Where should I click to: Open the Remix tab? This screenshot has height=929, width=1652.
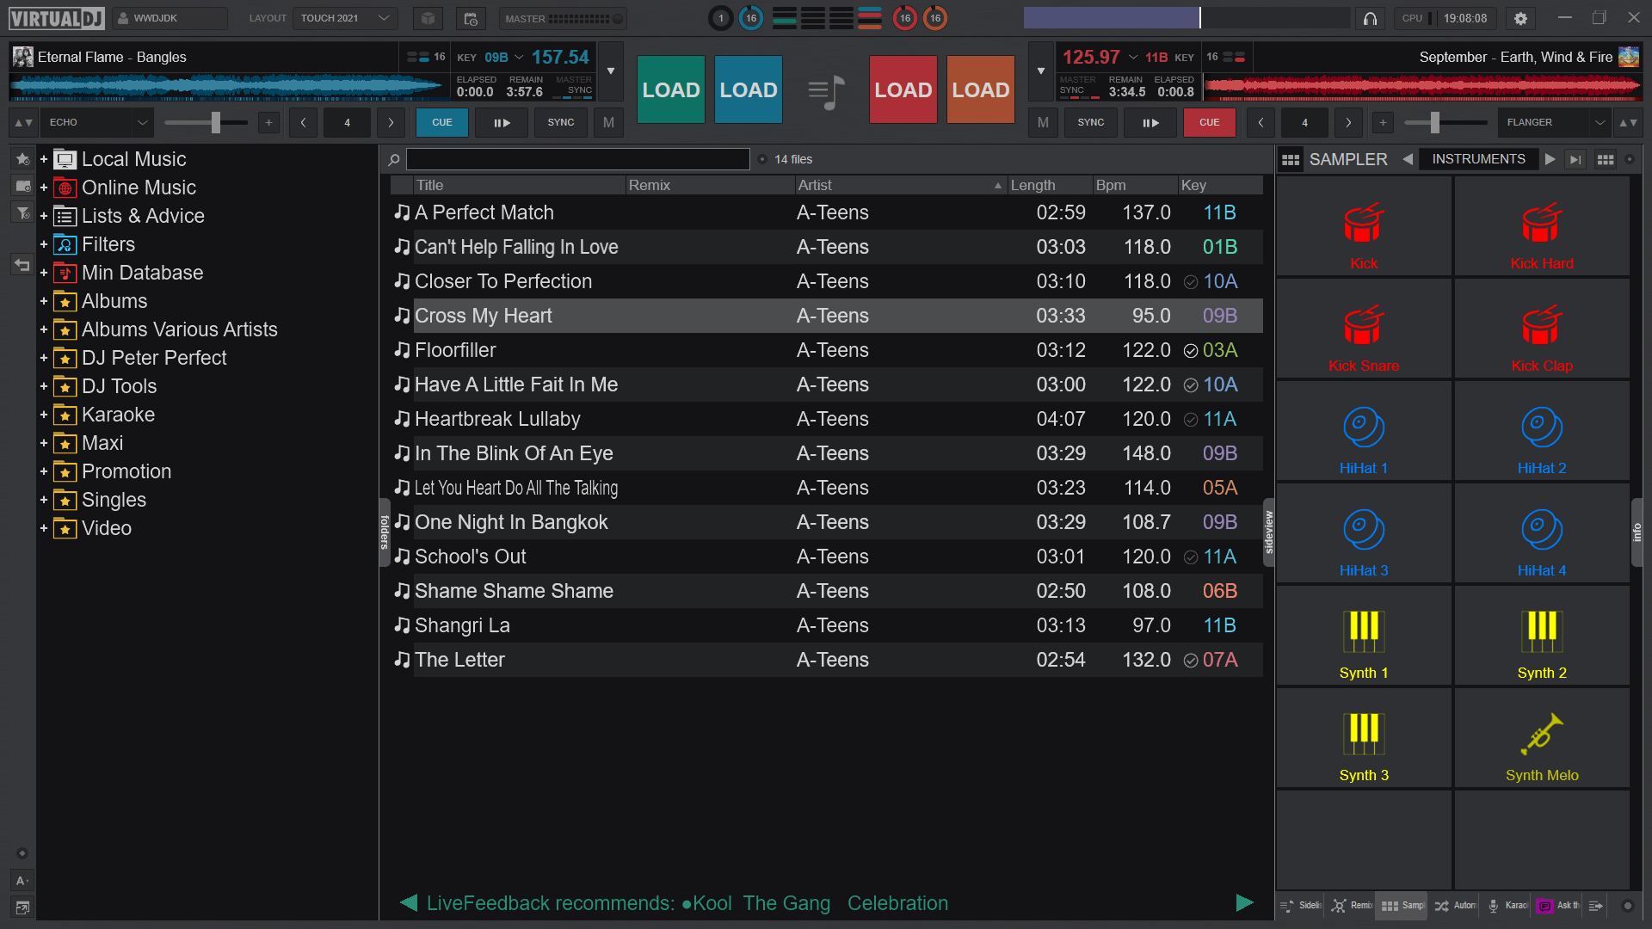click(x=1351, y=906)
